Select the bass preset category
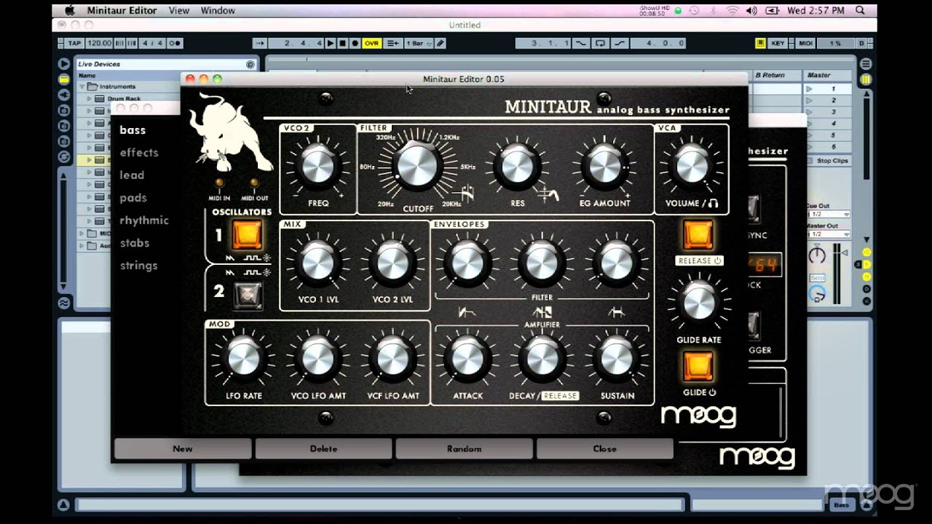 pyautogui.click(x=133, y=130)
